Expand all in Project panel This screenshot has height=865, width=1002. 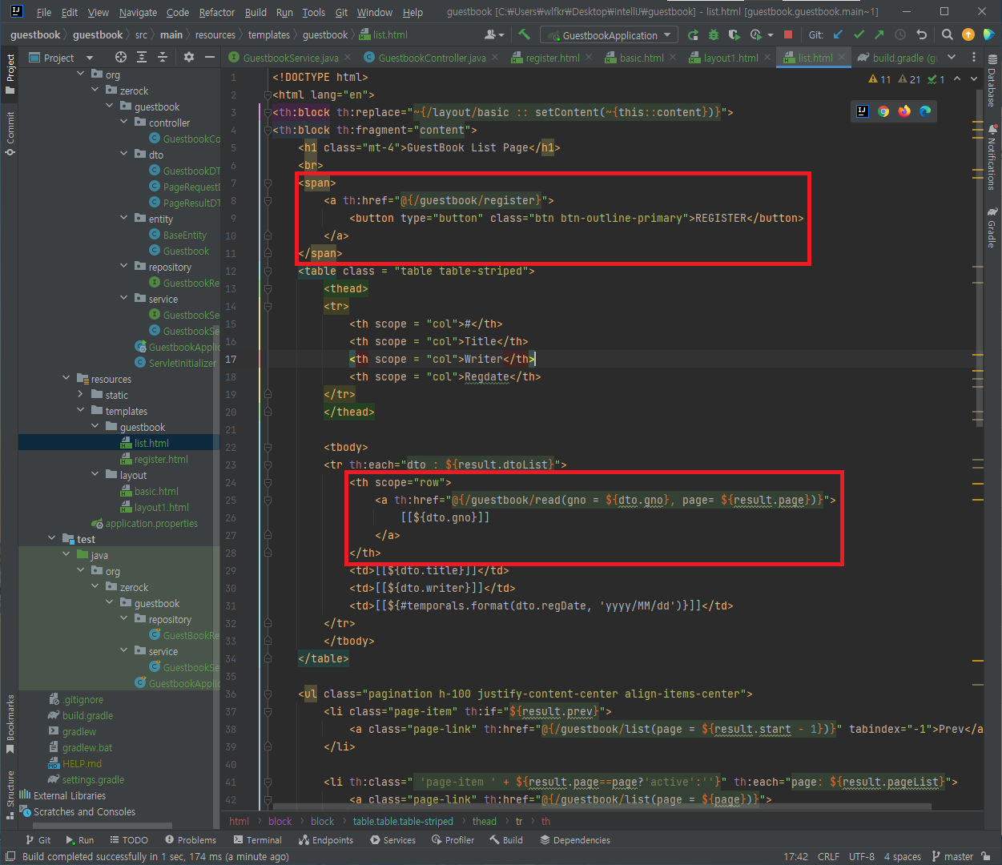142,57
